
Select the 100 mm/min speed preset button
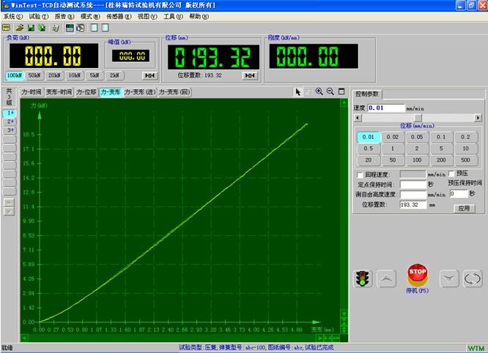(x=415, y=159)
